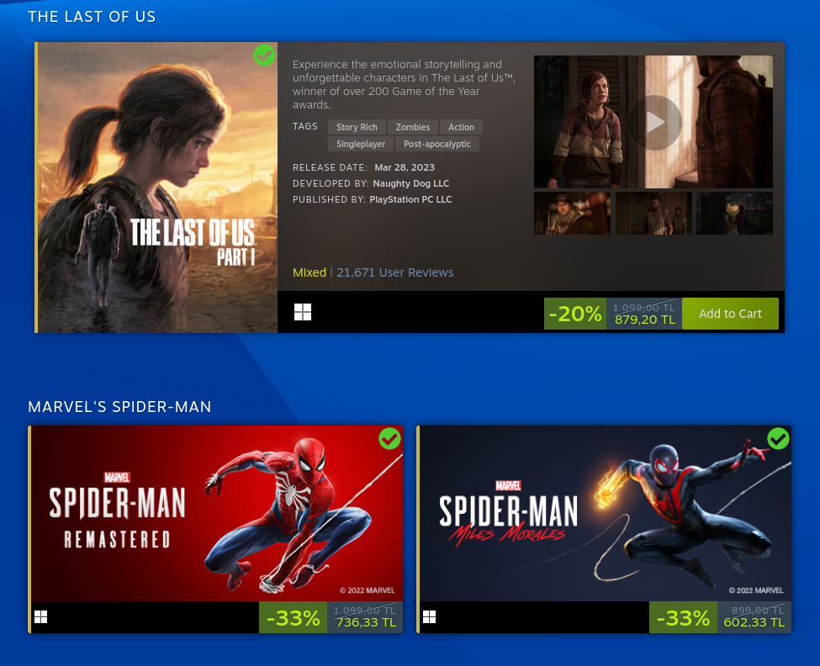Select the Story Rich tag
820x666 pixels.
tap(357, 127)
